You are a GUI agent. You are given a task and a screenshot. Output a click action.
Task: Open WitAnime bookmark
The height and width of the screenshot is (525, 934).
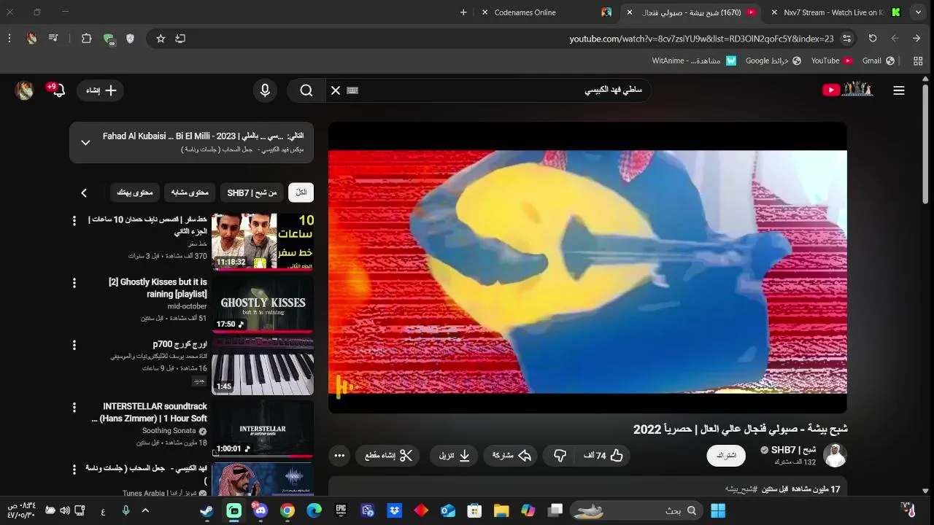694,61
